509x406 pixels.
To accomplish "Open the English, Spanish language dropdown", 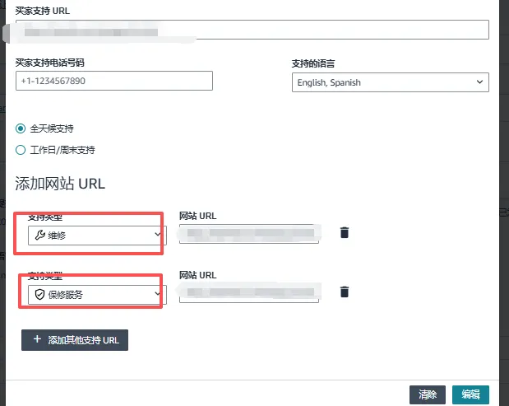I will click(390, 82).
